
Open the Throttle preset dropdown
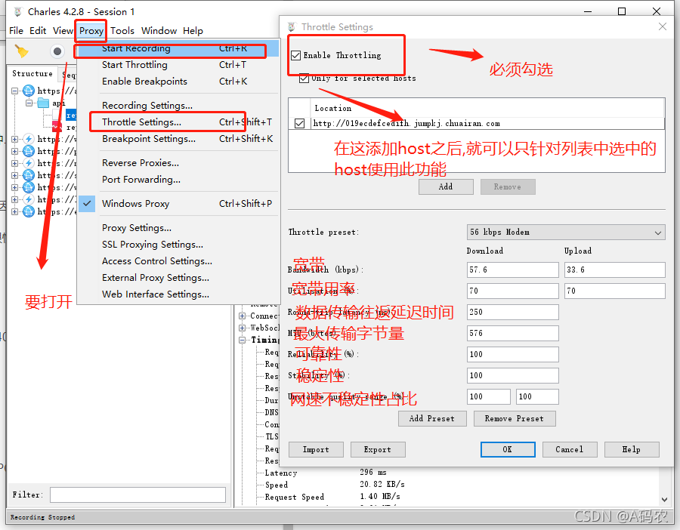point(566,233)
